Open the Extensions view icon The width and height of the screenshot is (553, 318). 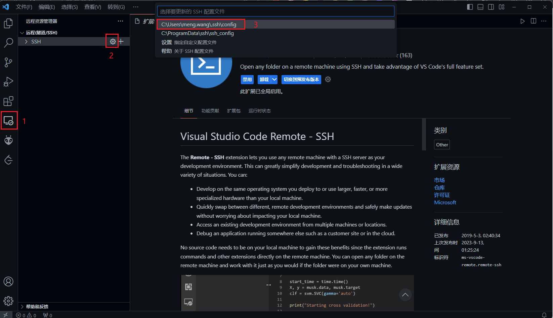(x=8, y=101)
